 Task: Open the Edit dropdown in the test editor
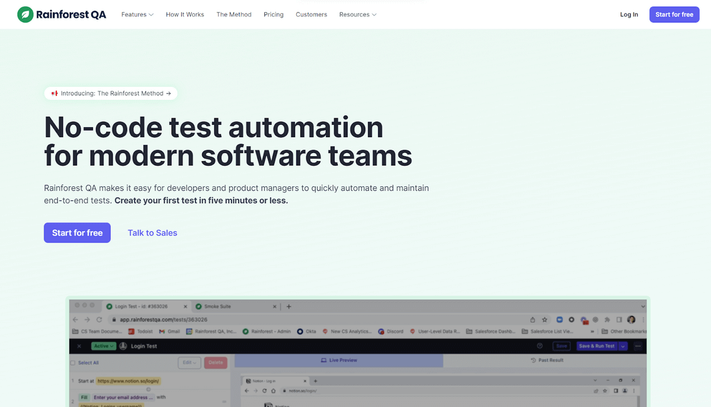click(190, 363)
